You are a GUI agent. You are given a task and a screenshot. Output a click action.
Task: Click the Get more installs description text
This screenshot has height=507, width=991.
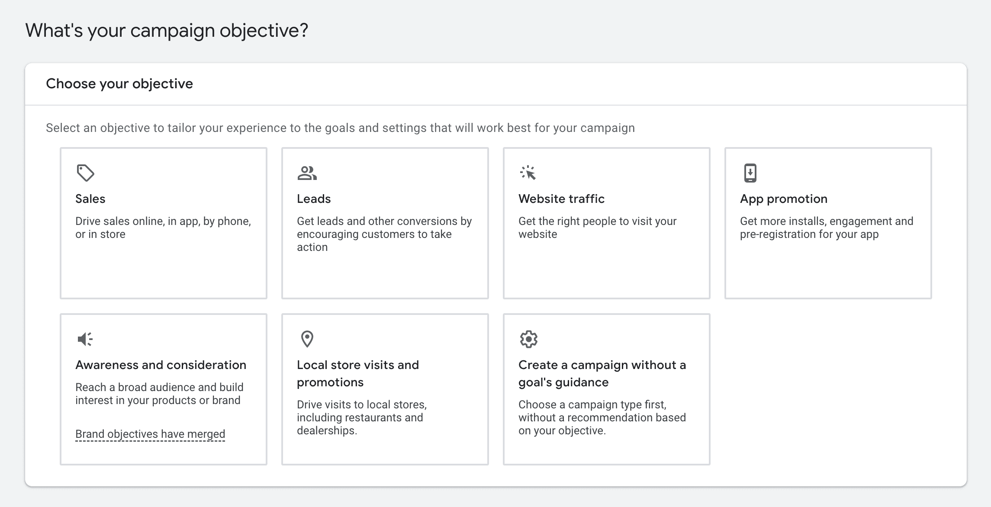tap(826, 228)
